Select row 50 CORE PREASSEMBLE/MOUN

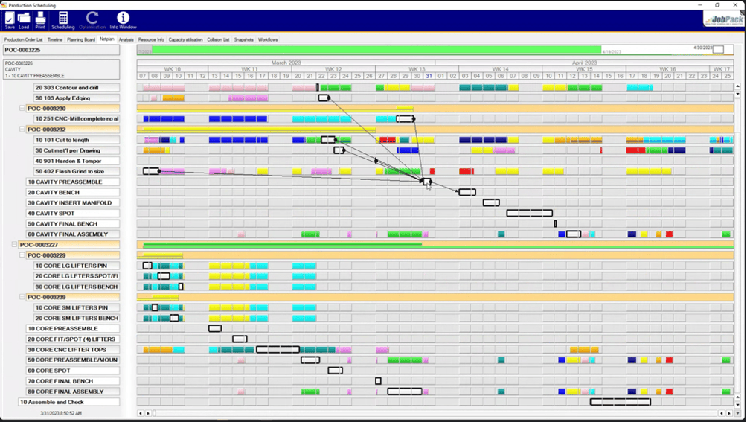point(73,360)
